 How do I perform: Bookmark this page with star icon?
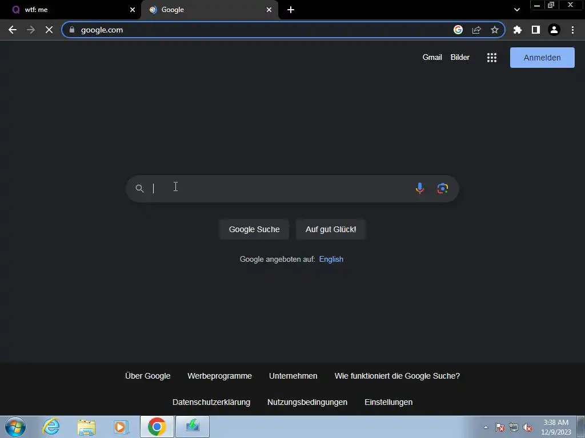[495, 30]
